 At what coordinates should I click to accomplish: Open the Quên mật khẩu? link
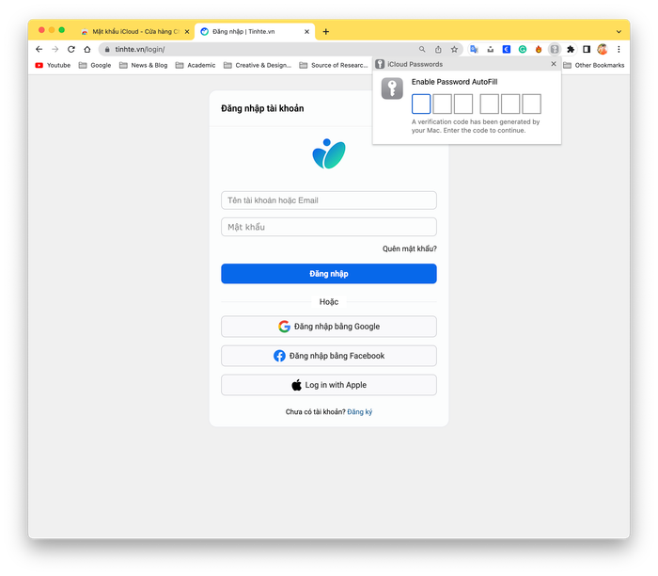tap(409, 248)
